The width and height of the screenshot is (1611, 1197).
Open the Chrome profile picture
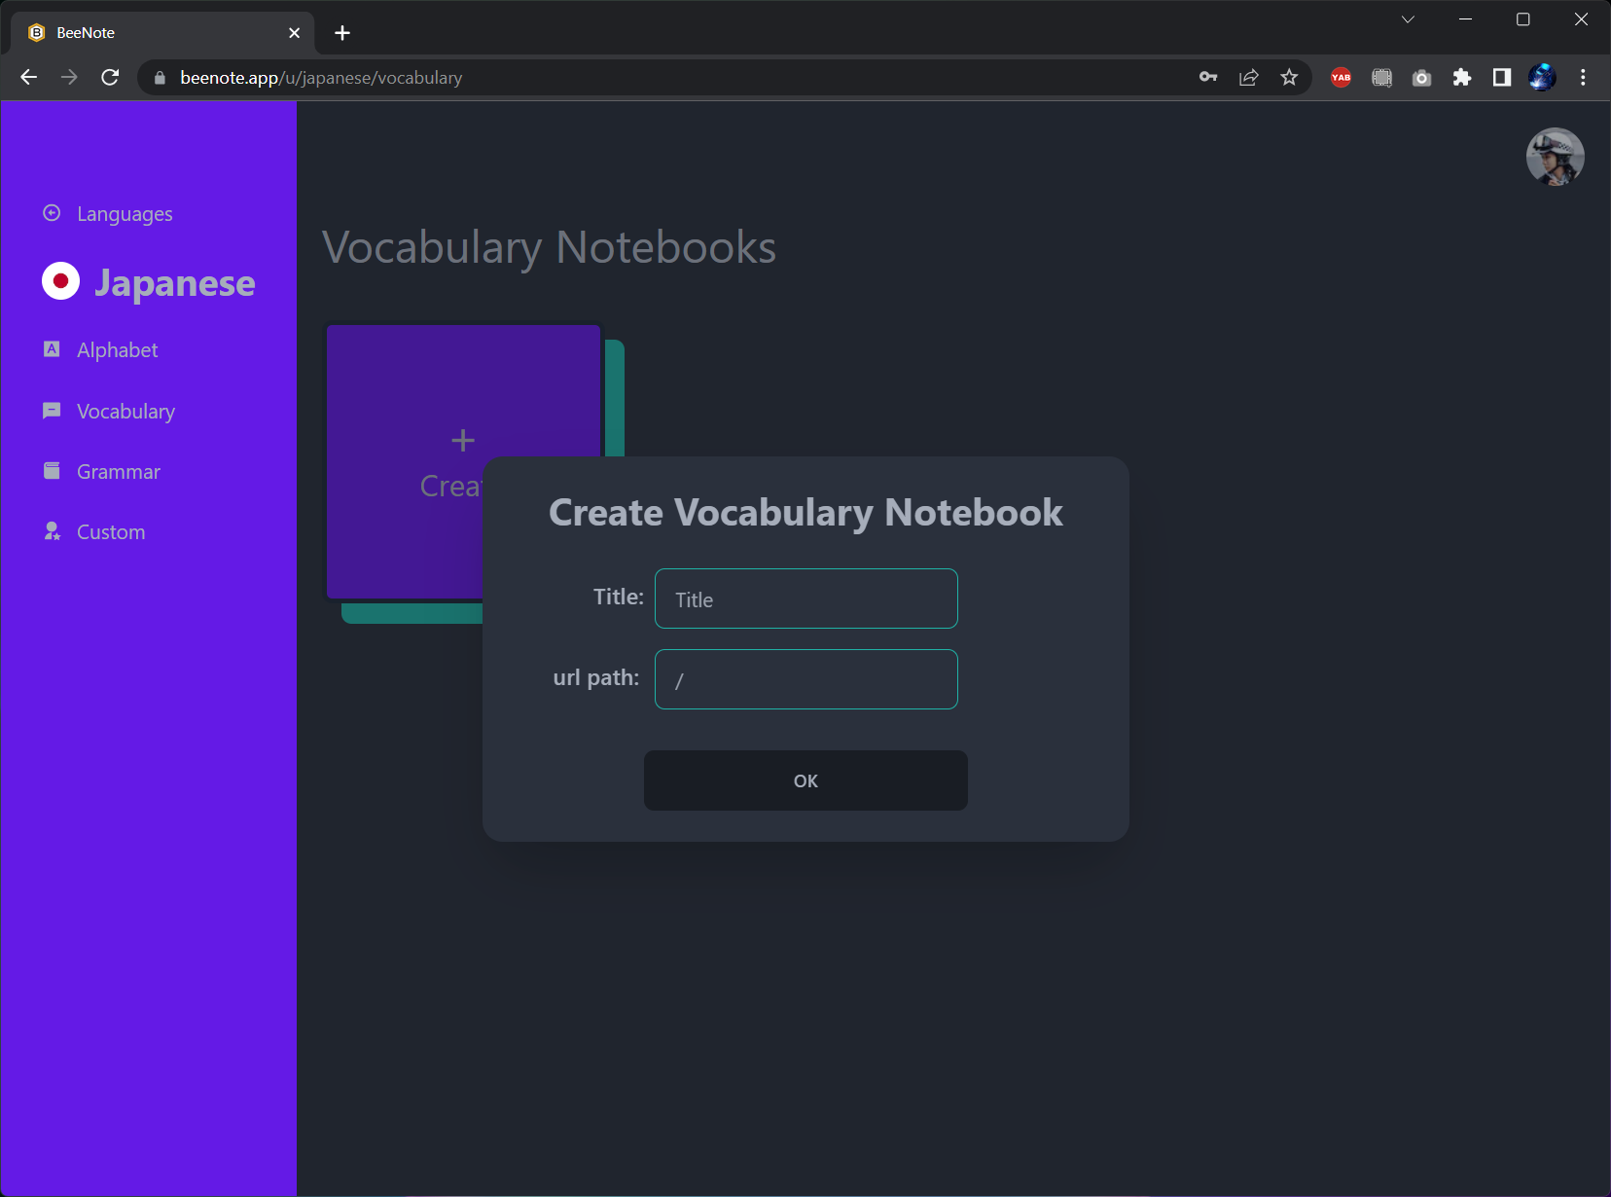[x=1542, y=77]
